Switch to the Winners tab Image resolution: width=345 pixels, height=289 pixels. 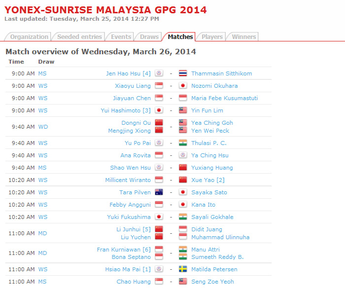(244, 37)
